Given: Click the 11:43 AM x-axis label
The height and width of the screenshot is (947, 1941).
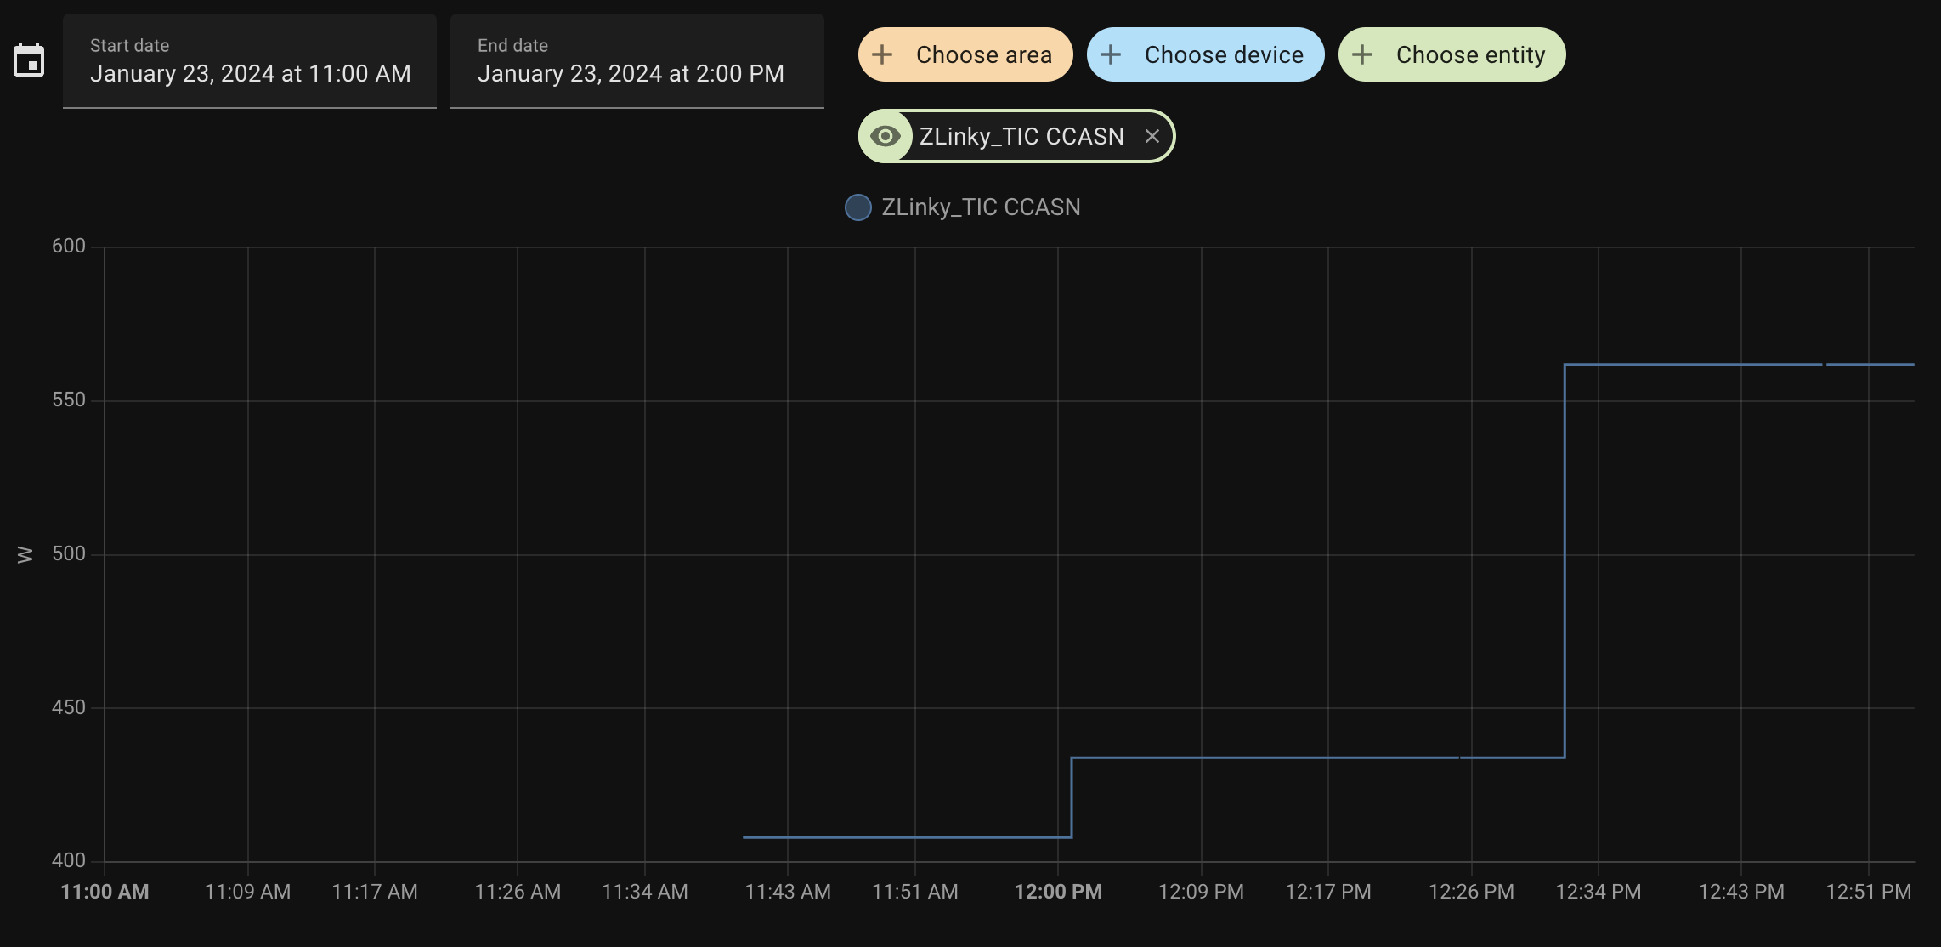Looking at the screenshot, I should coord(788,892).
